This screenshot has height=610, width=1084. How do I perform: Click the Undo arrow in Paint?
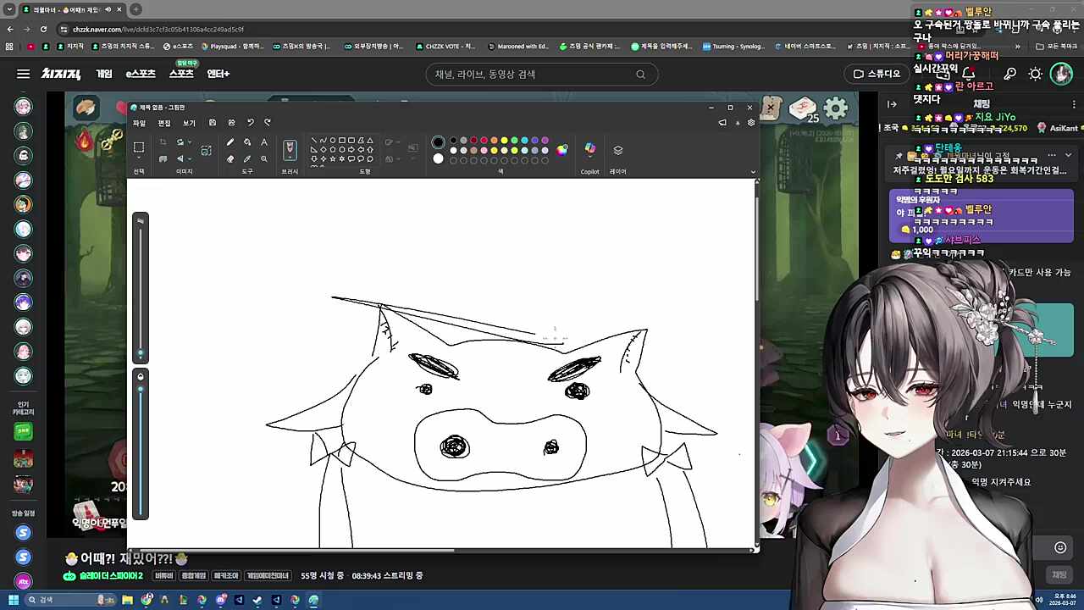tap(251, 123)
